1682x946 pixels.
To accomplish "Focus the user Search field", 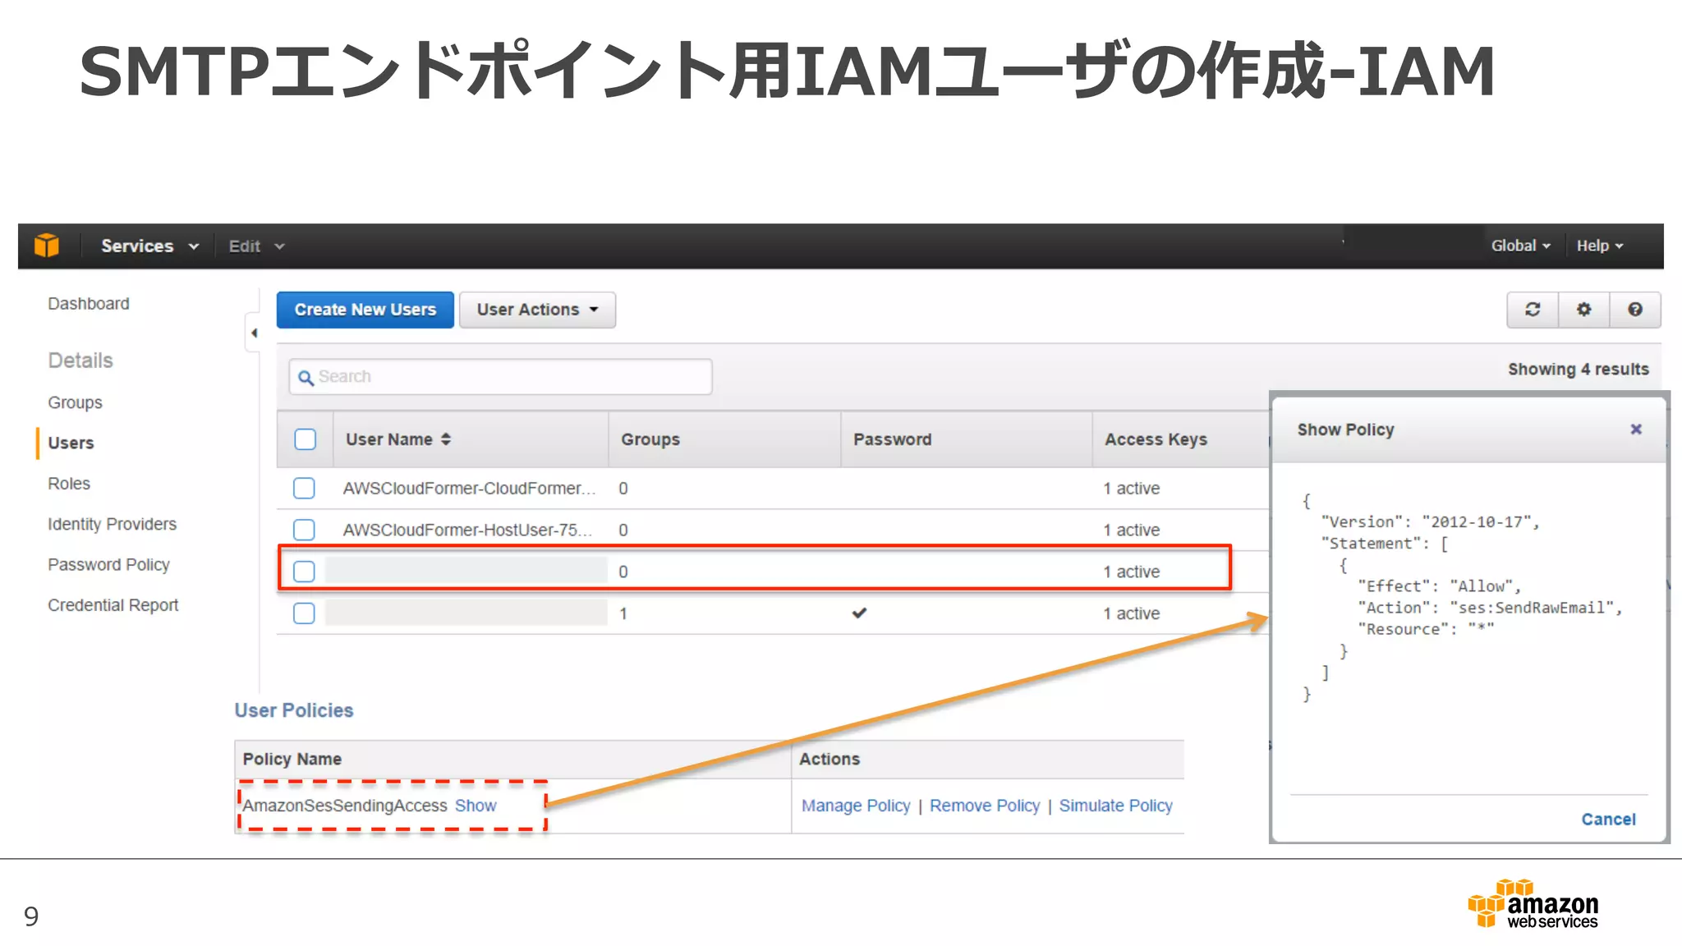I will pos(500,377).
